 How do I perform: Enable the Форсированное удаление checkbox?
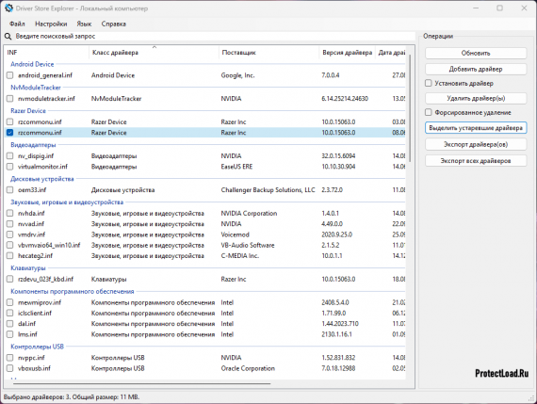pyautogui.click(x=428, y=112)
